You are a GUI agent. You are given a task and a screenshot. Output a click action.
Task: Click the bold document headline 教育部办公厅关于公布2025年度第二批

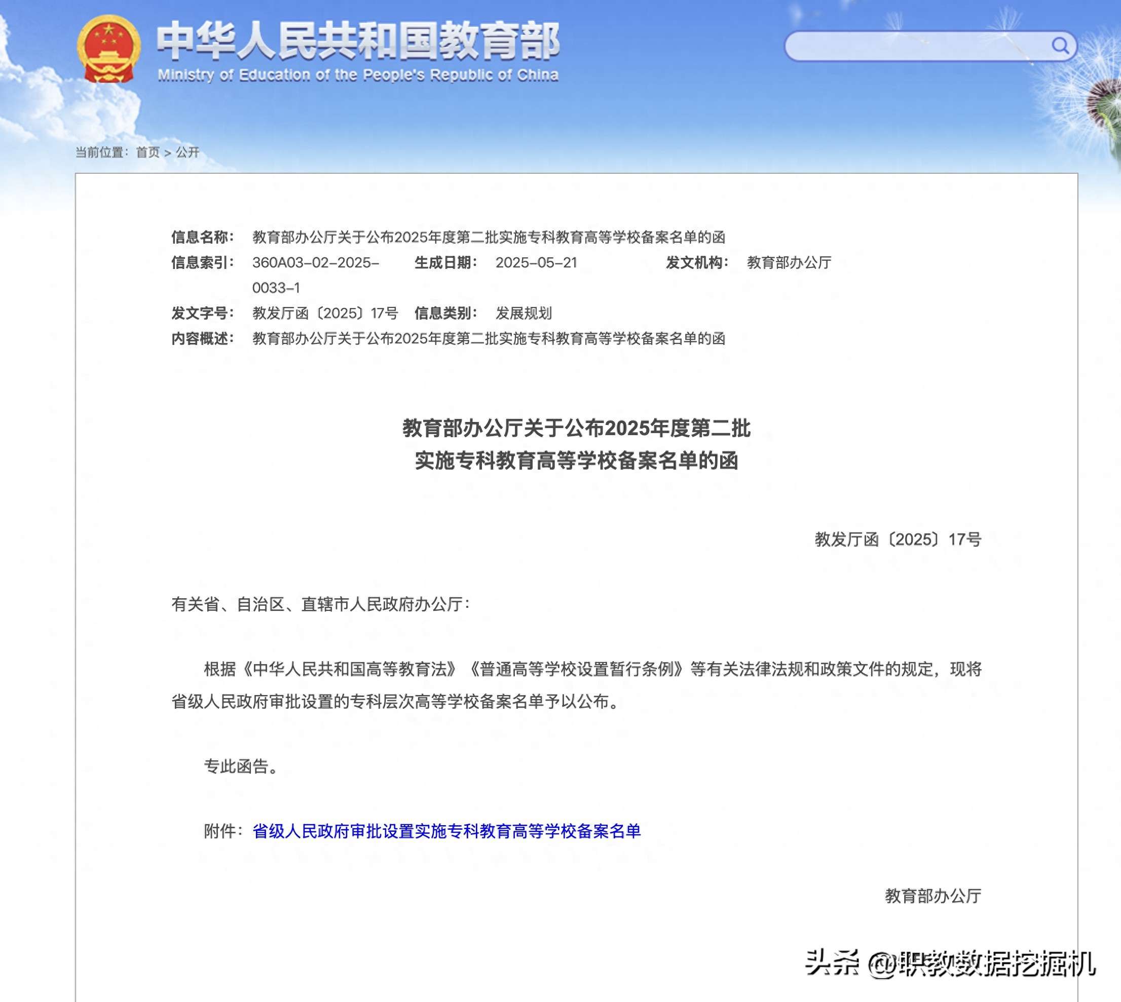(576, 428)
